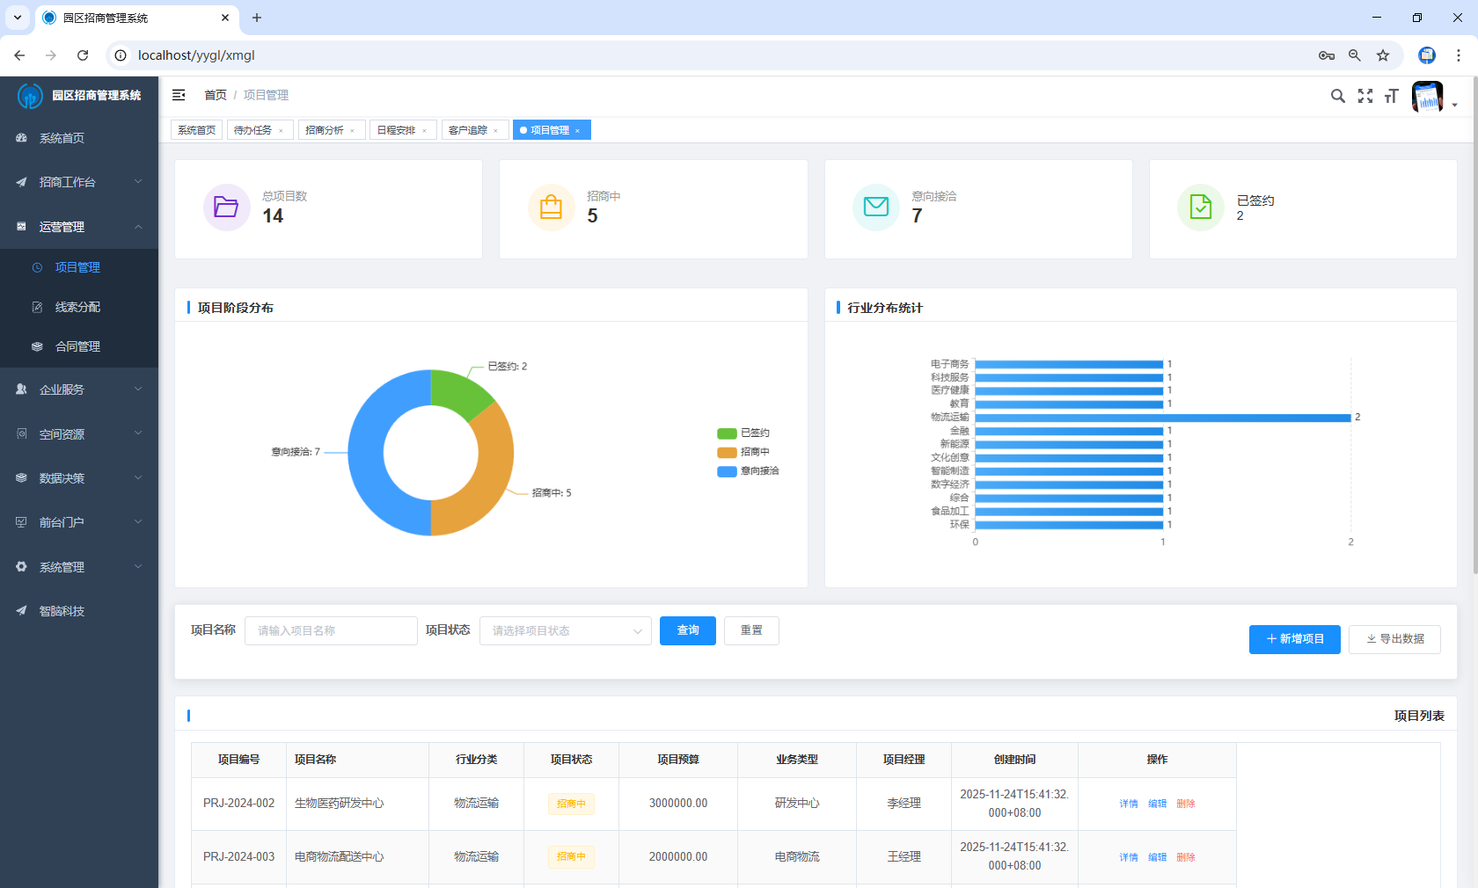Toggle fullscreen mode icon
Screen dimensions: 1478x888
click(1365, 96)
